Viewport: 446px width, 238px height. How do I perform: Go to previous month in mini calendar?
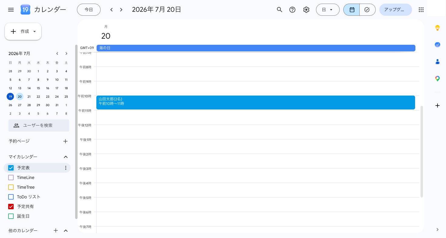point(57,54)
